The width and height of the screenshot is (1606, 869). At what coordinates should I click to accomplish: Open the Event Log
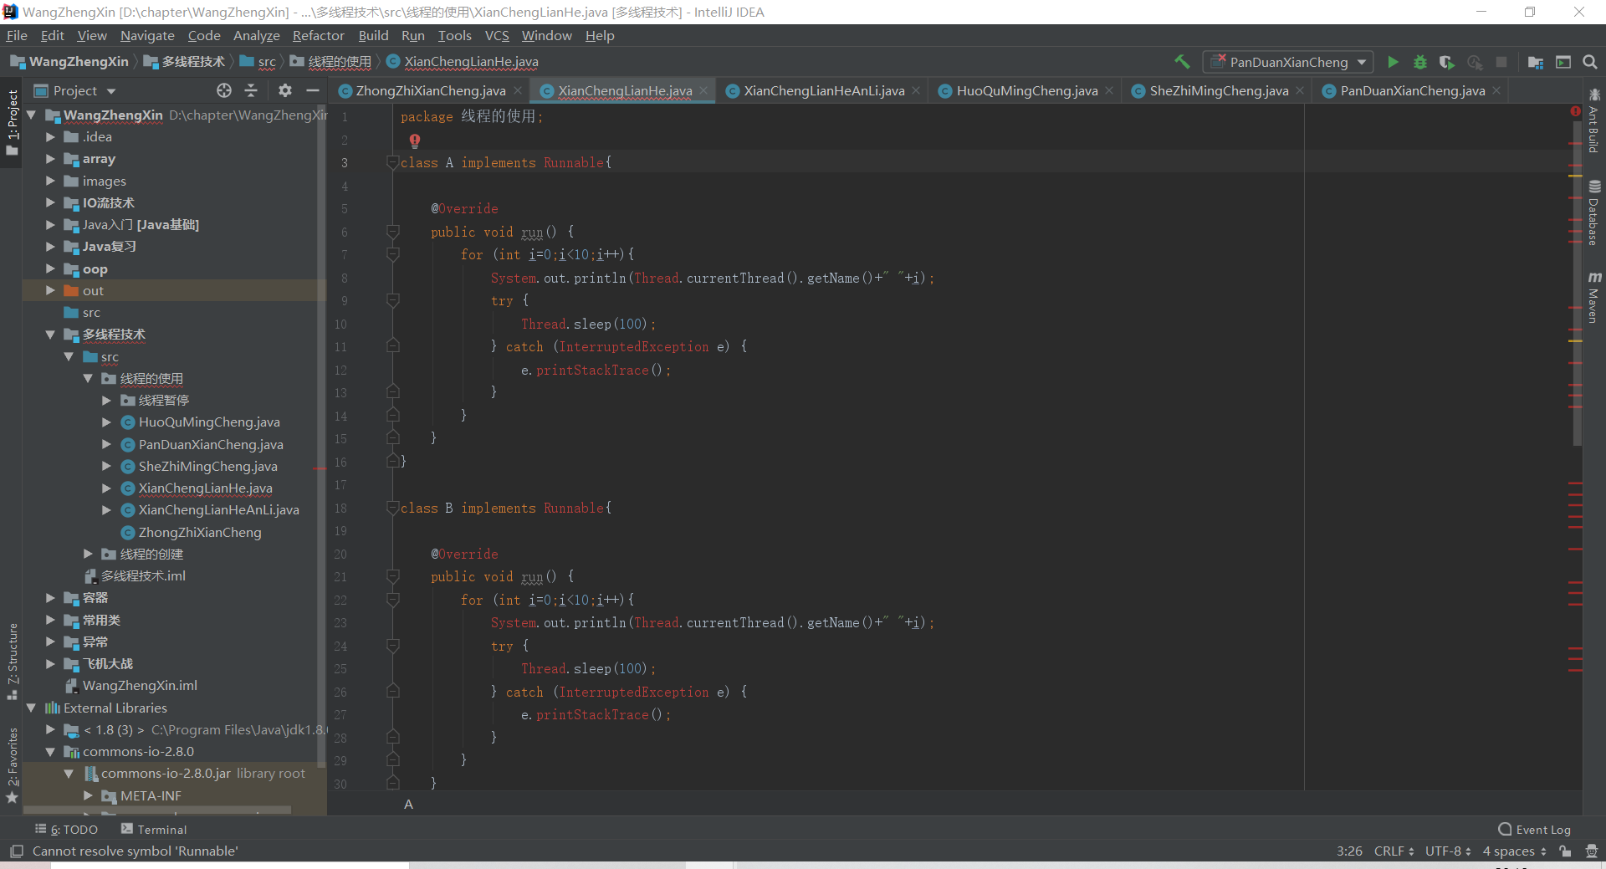click(x=1535, y=830)
